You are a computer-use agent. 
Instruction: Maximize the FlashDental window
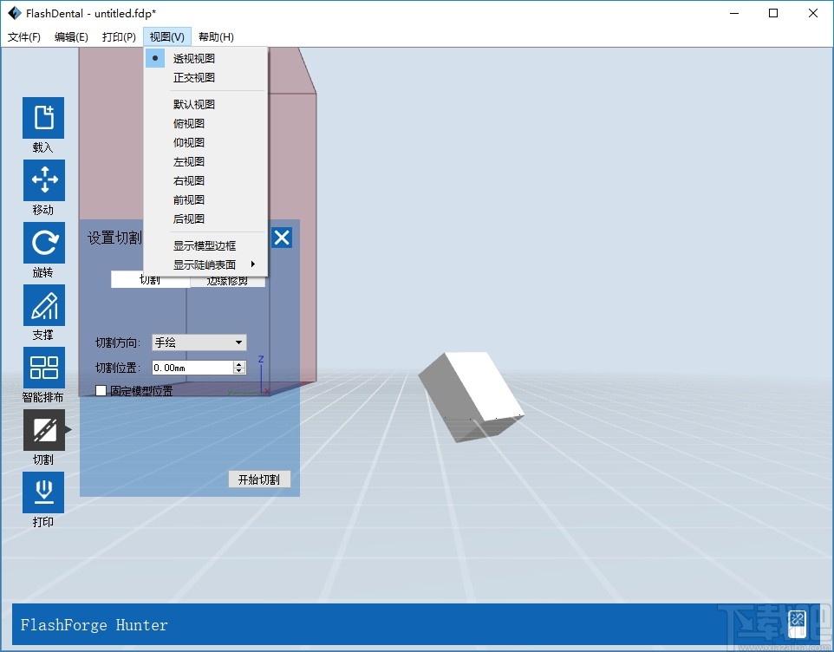(773, 13)
